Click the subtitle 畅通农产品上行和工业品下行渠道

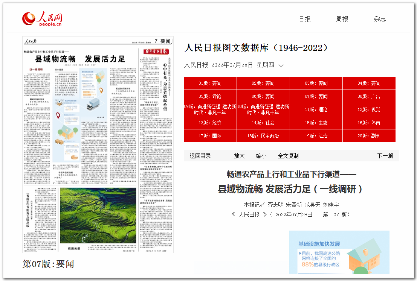292,175
